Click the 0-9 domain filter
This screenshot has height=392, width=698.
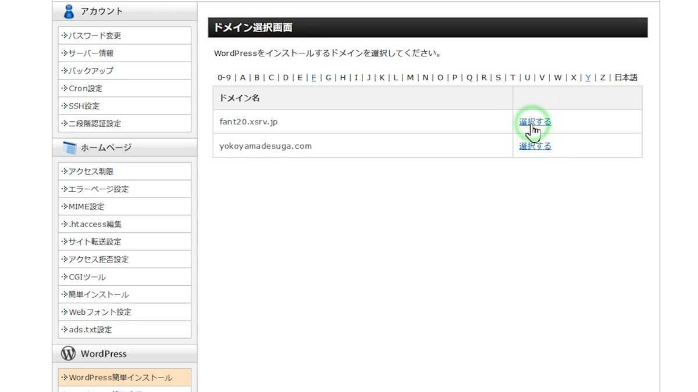224,77
